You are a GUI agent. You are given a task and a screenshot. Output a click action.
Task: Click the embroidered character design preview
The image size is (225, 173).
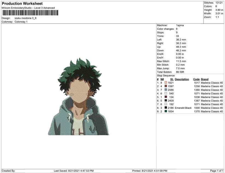coord(79,97)
